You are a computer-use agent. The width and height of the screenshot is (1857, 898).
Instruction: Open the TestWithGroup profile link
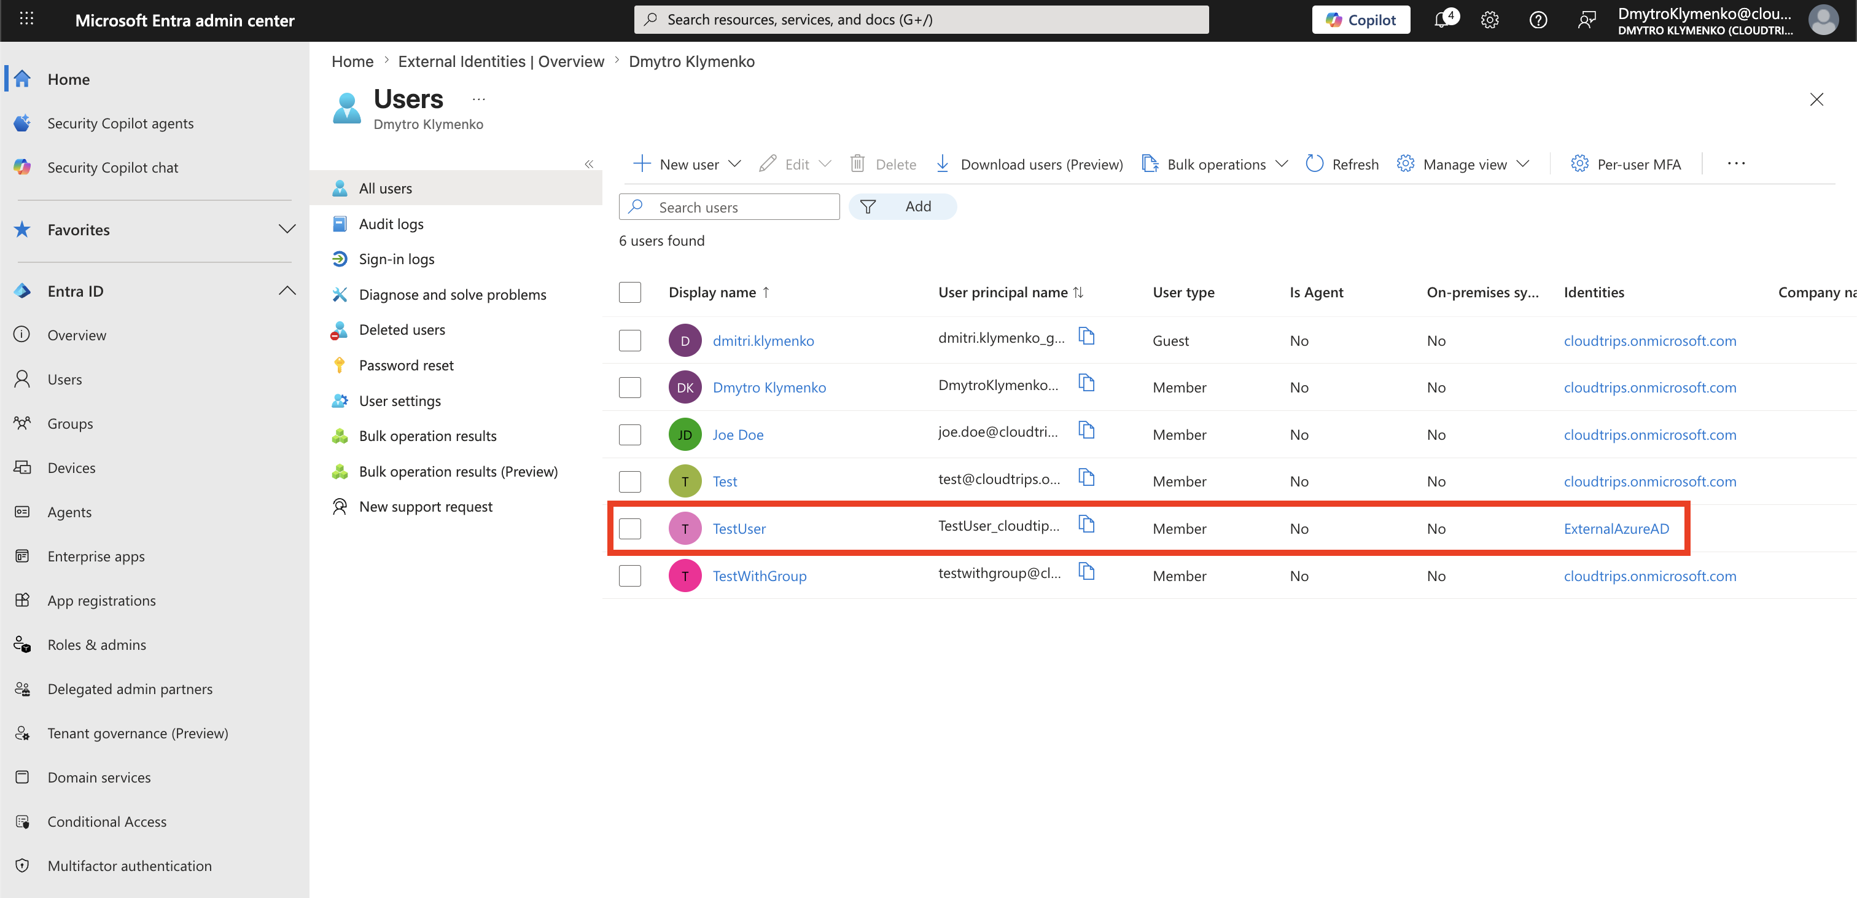[x=759, y=576]
